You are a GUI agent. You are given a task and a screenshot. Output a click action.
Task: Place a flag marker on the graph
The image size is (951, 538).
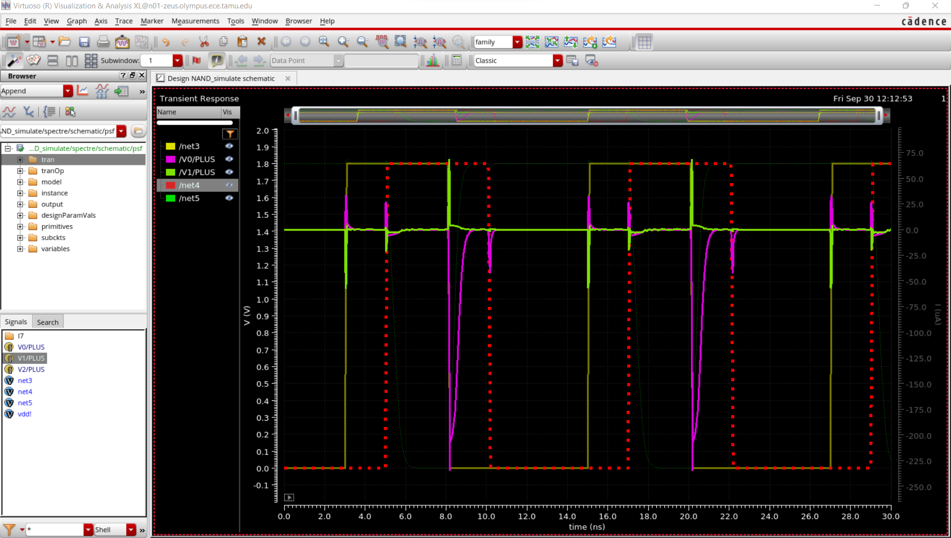[x=197, y=60]
